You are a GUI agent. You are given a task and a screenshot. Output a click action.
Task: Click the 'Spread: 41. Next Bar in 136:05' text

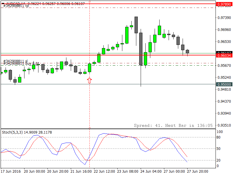click(x=173, y=125)
